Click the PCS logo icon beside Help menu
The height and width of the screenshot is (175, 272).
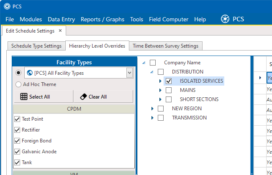[225, 19]
